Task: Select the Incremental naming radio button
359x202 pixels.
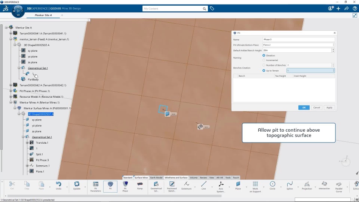Action: pos(264,60)
